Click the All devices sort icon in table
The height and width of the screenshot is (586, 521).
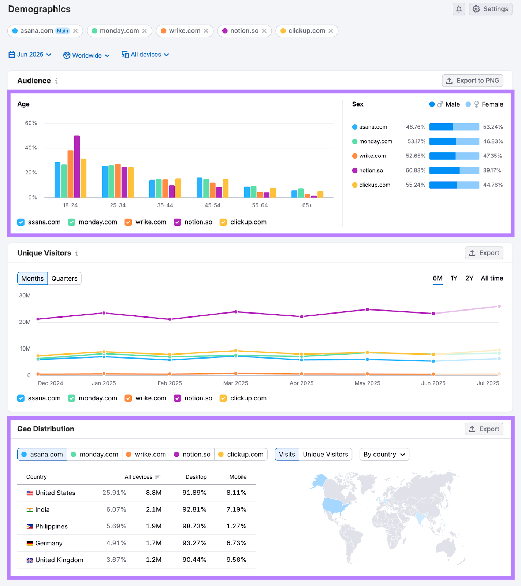[158, 477]
